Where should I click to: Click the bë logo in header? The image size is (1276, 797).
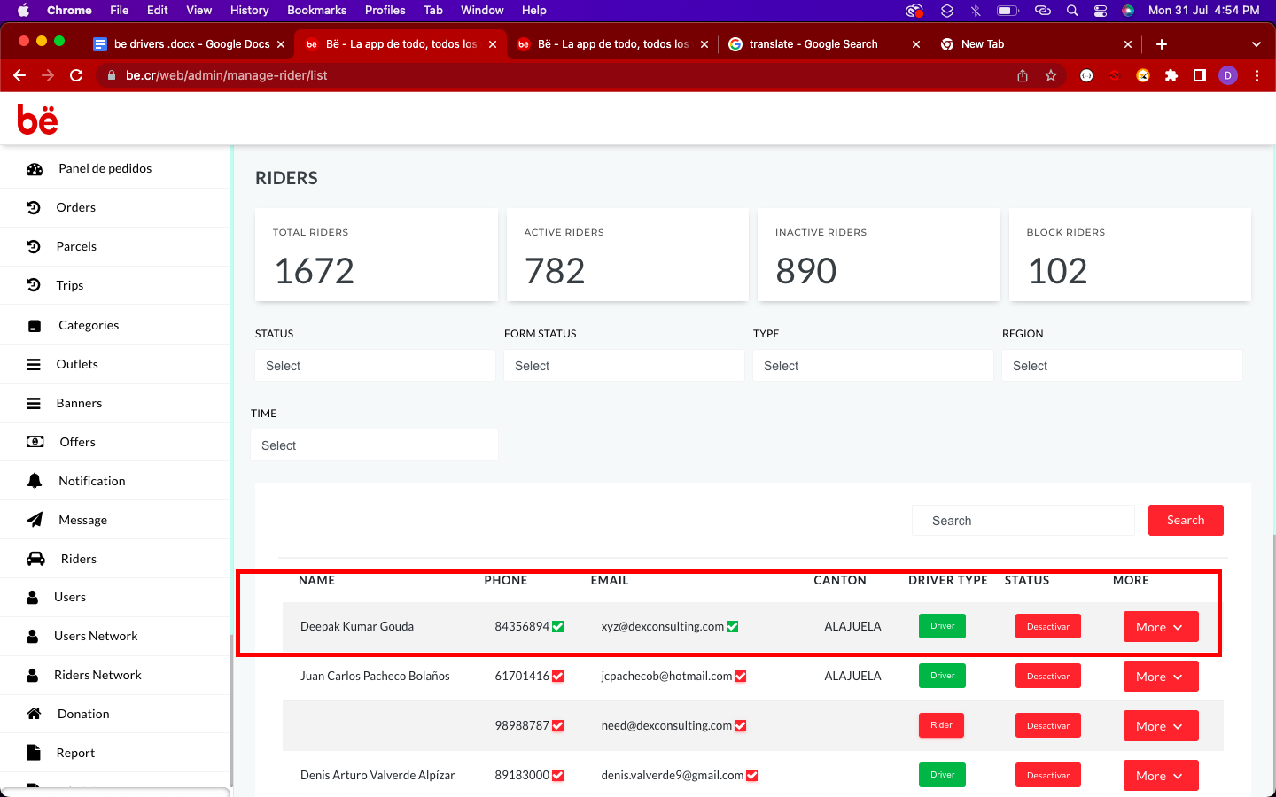(x=38, y=120)
